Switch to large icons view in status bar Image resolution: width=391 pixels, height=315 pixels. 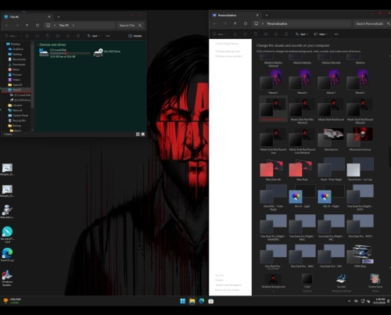point(143,134)
